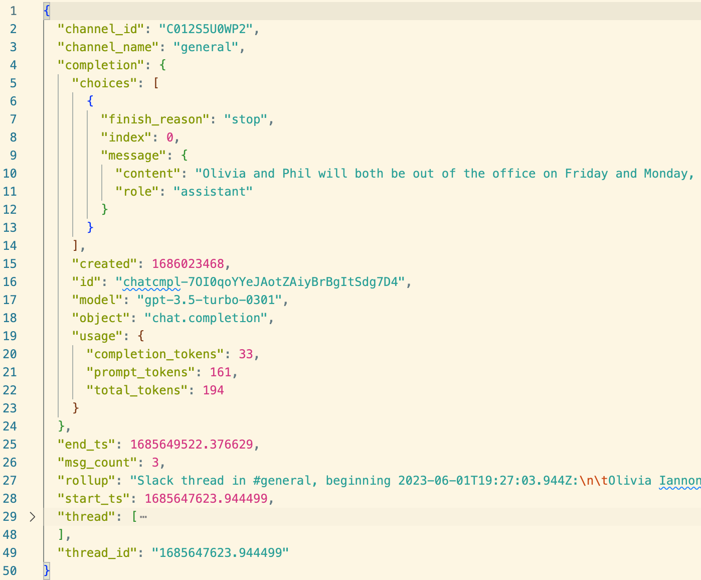Click the "completion_tokens" key

(155, 354)
